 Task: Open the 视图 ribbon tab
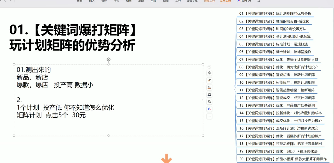coord(166,1)
